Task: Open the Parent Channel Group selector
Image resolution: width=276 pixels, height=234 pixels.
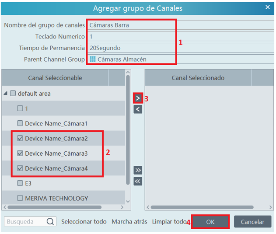Action: [x=179, y=59]
